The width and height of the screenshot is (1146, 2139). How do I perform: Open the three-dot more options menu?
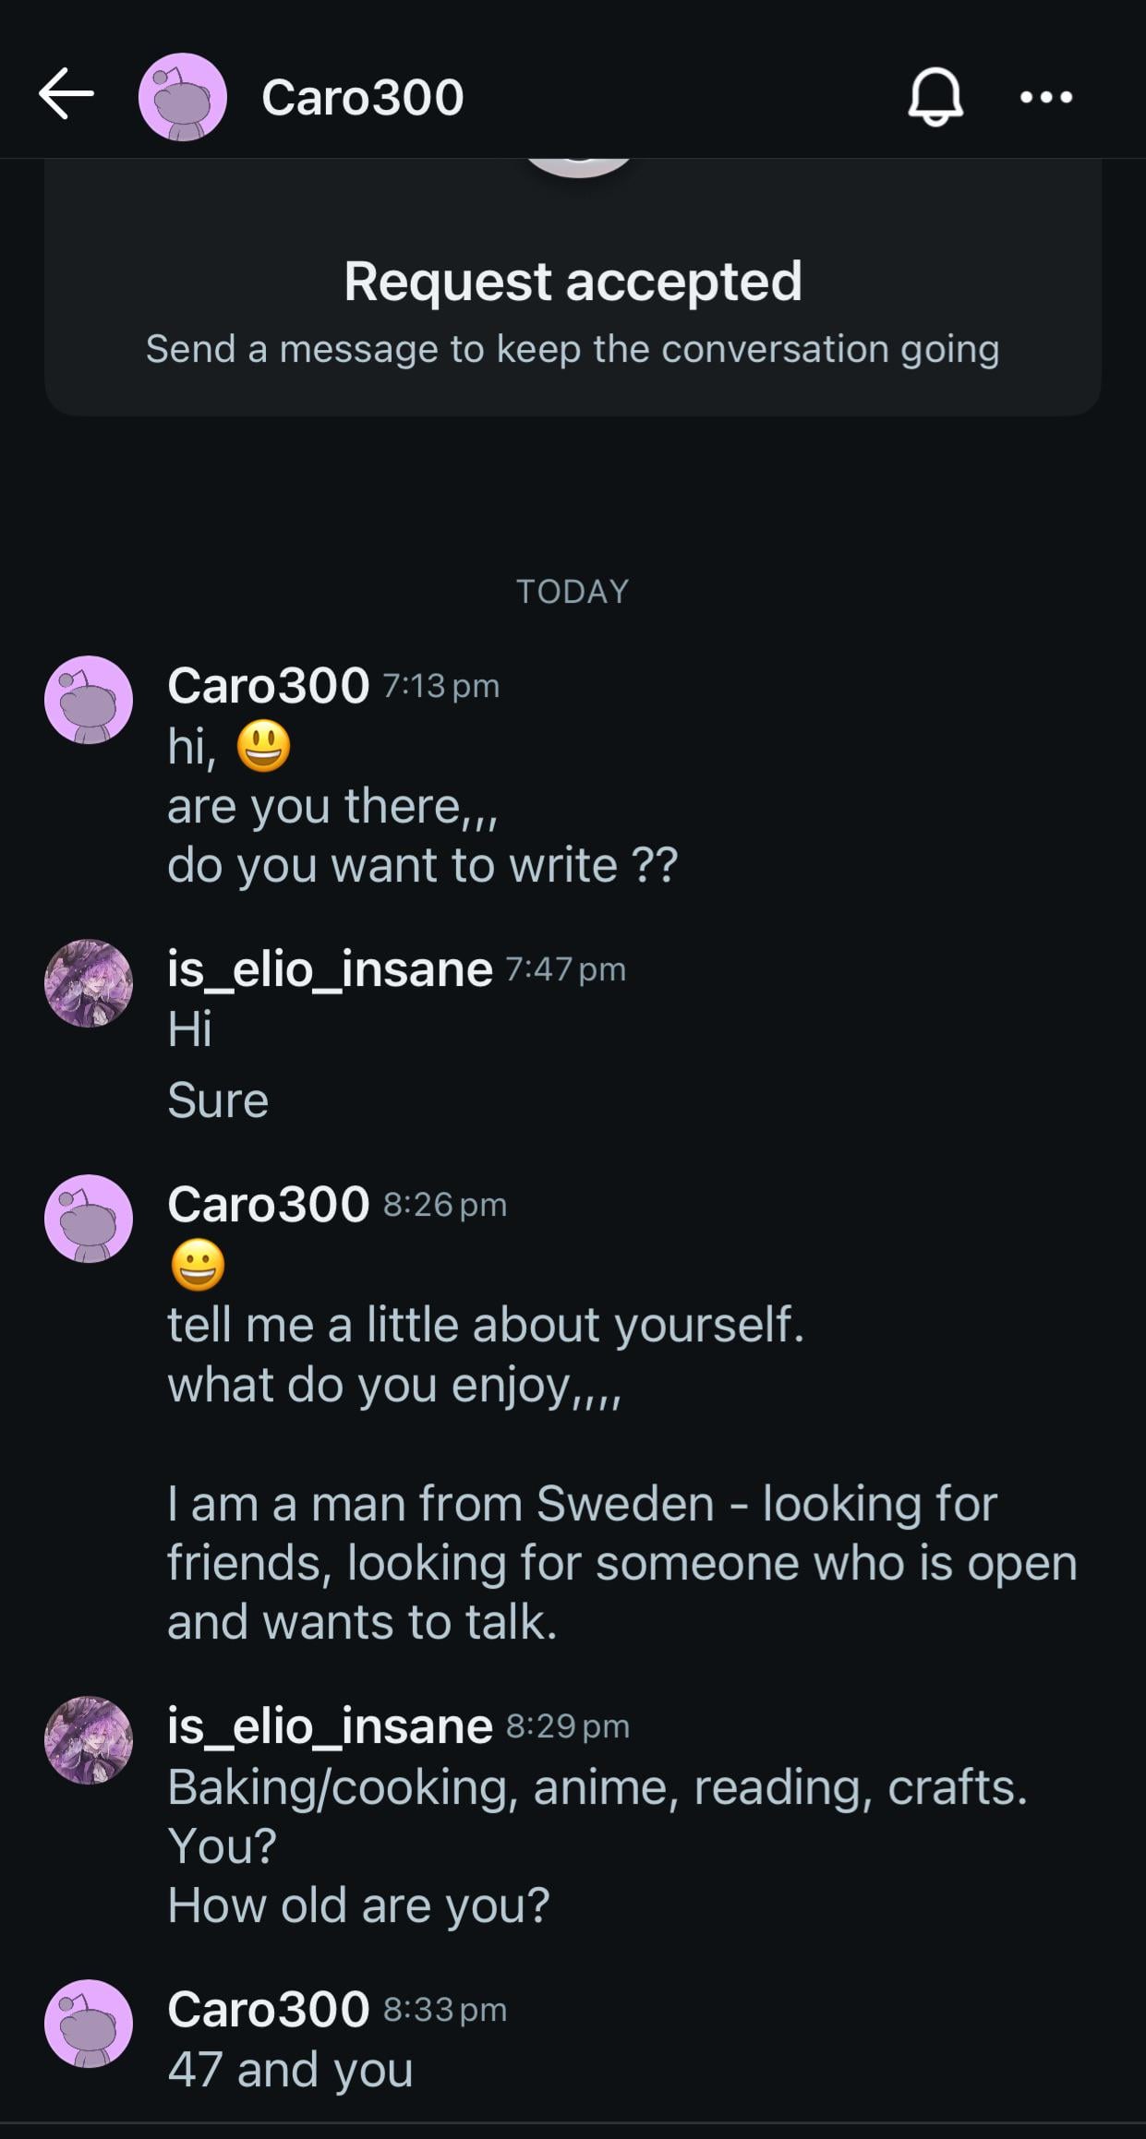tap(1045, 97)
